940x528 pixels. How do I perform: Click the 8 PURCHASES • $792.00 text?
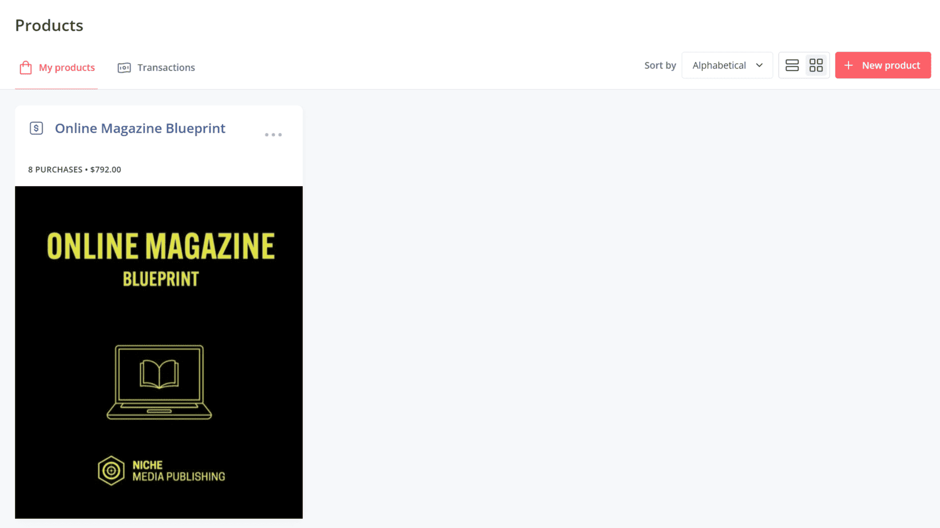pyautogui.click(x=74, y=170)
